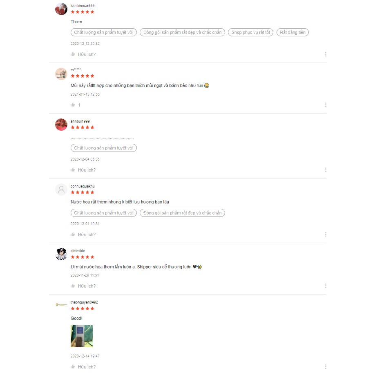Open the username link anhbui1999

(x=80, y=121)
